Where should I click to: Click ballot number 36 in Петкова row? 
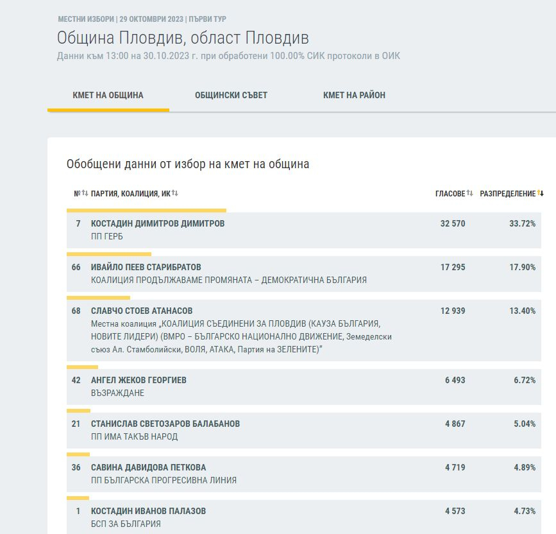(76, 467)
